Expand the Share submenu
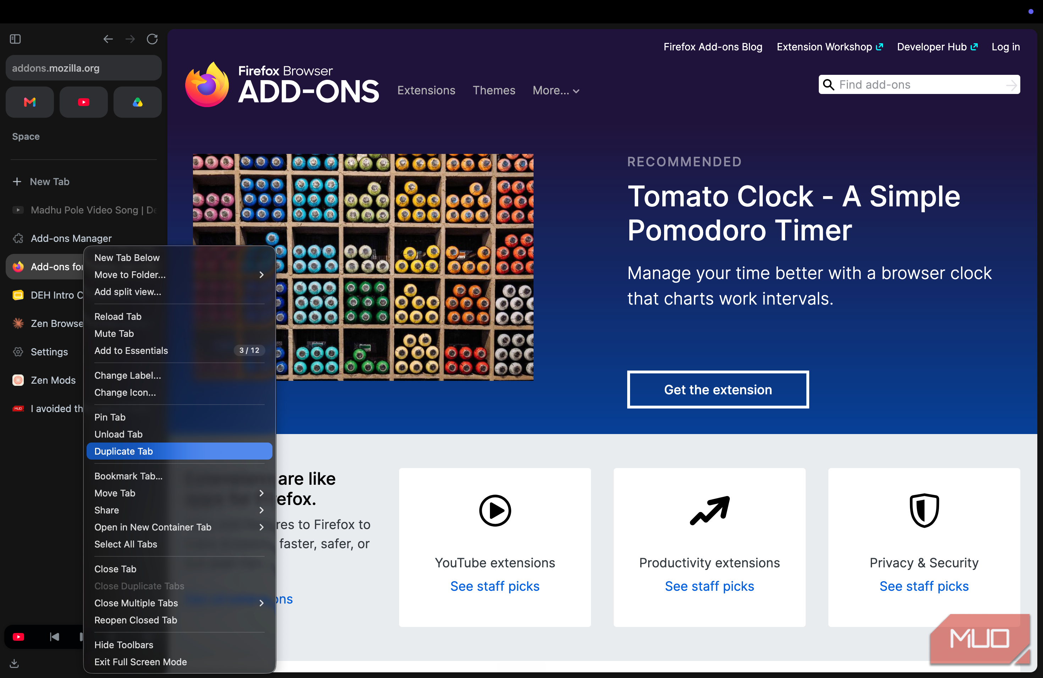 tap(180, 510)
